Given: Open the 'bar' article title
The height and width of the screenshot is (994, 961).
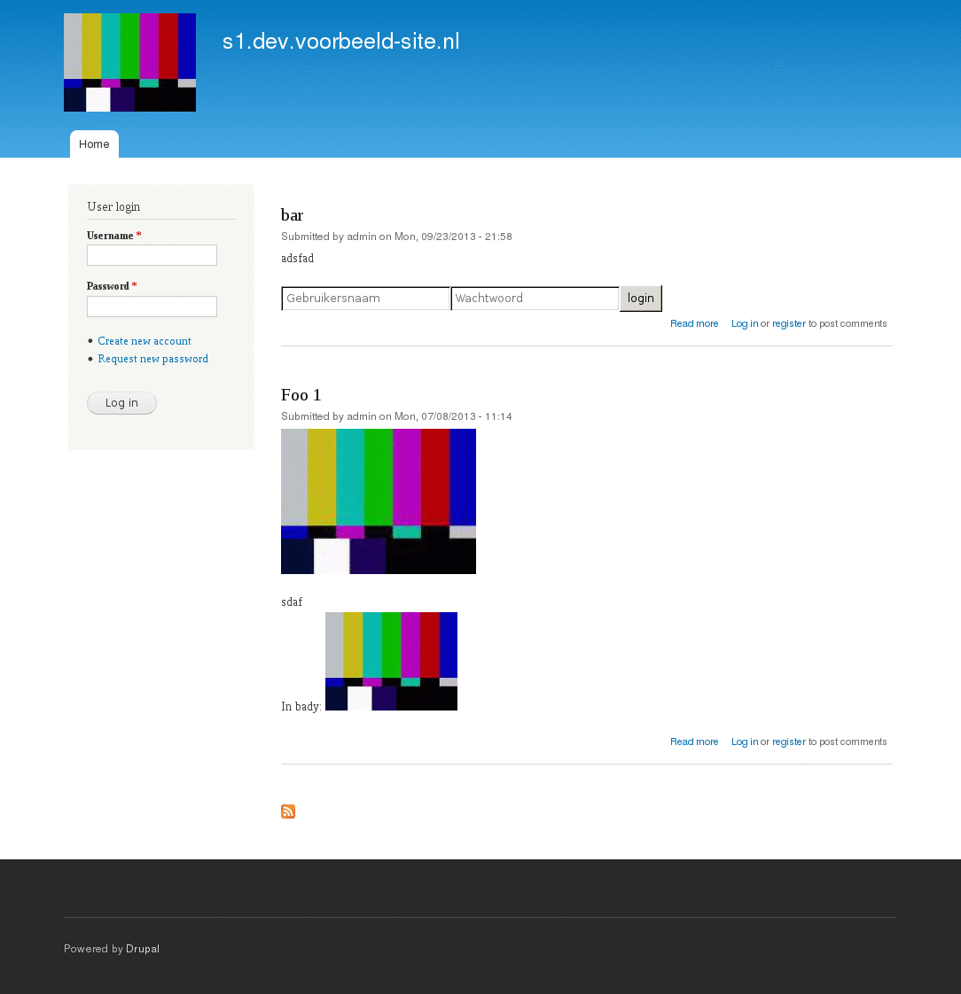Looking at the screenshot, I should [x=292, y=215].
